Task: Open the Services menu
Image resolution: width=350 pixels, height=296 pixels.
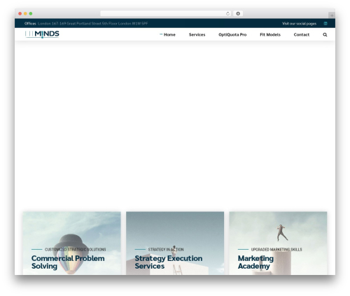Action: (x=197, y=34)
